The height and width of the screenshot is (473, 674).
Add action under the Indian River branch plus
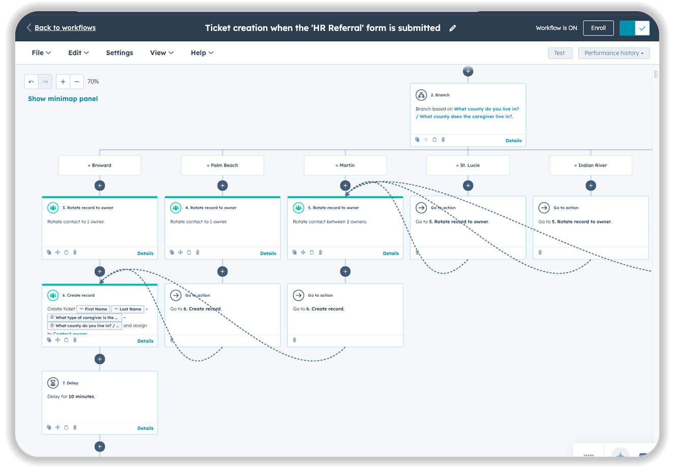591,185
